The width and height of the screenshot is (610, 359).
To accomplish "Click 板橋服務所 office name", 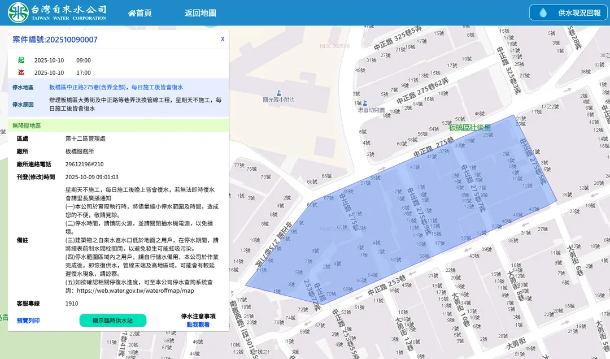I will 80,151.
